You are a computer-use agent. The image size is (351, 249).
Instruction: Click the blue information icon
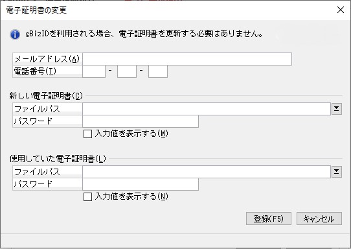15,34
